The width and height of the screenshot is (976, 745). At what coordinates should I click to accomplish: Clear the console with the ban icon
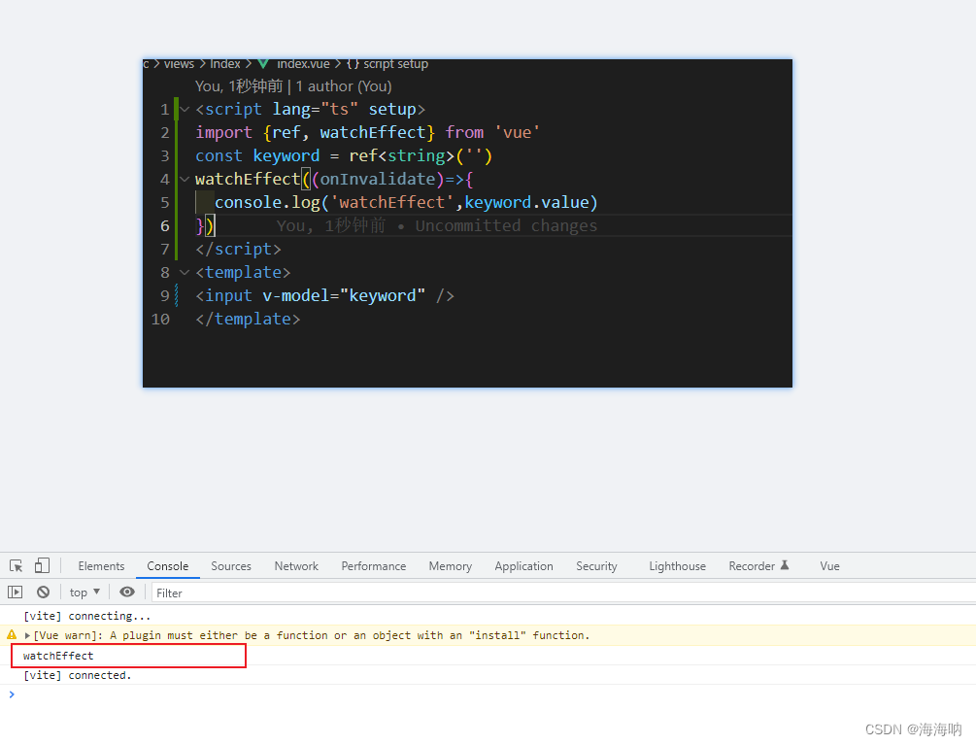coord(43,592)
